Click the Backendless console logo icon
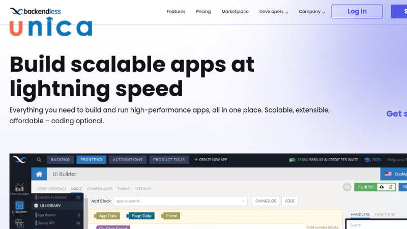The height and width of the screenshot is (229, 407). click(x=19, y=159)
